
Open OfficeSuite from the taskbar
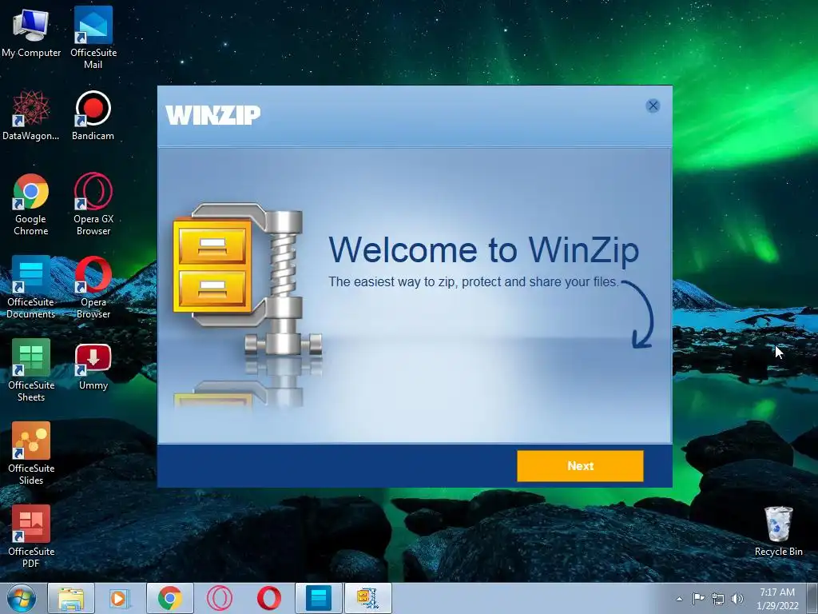pos(318,598)
